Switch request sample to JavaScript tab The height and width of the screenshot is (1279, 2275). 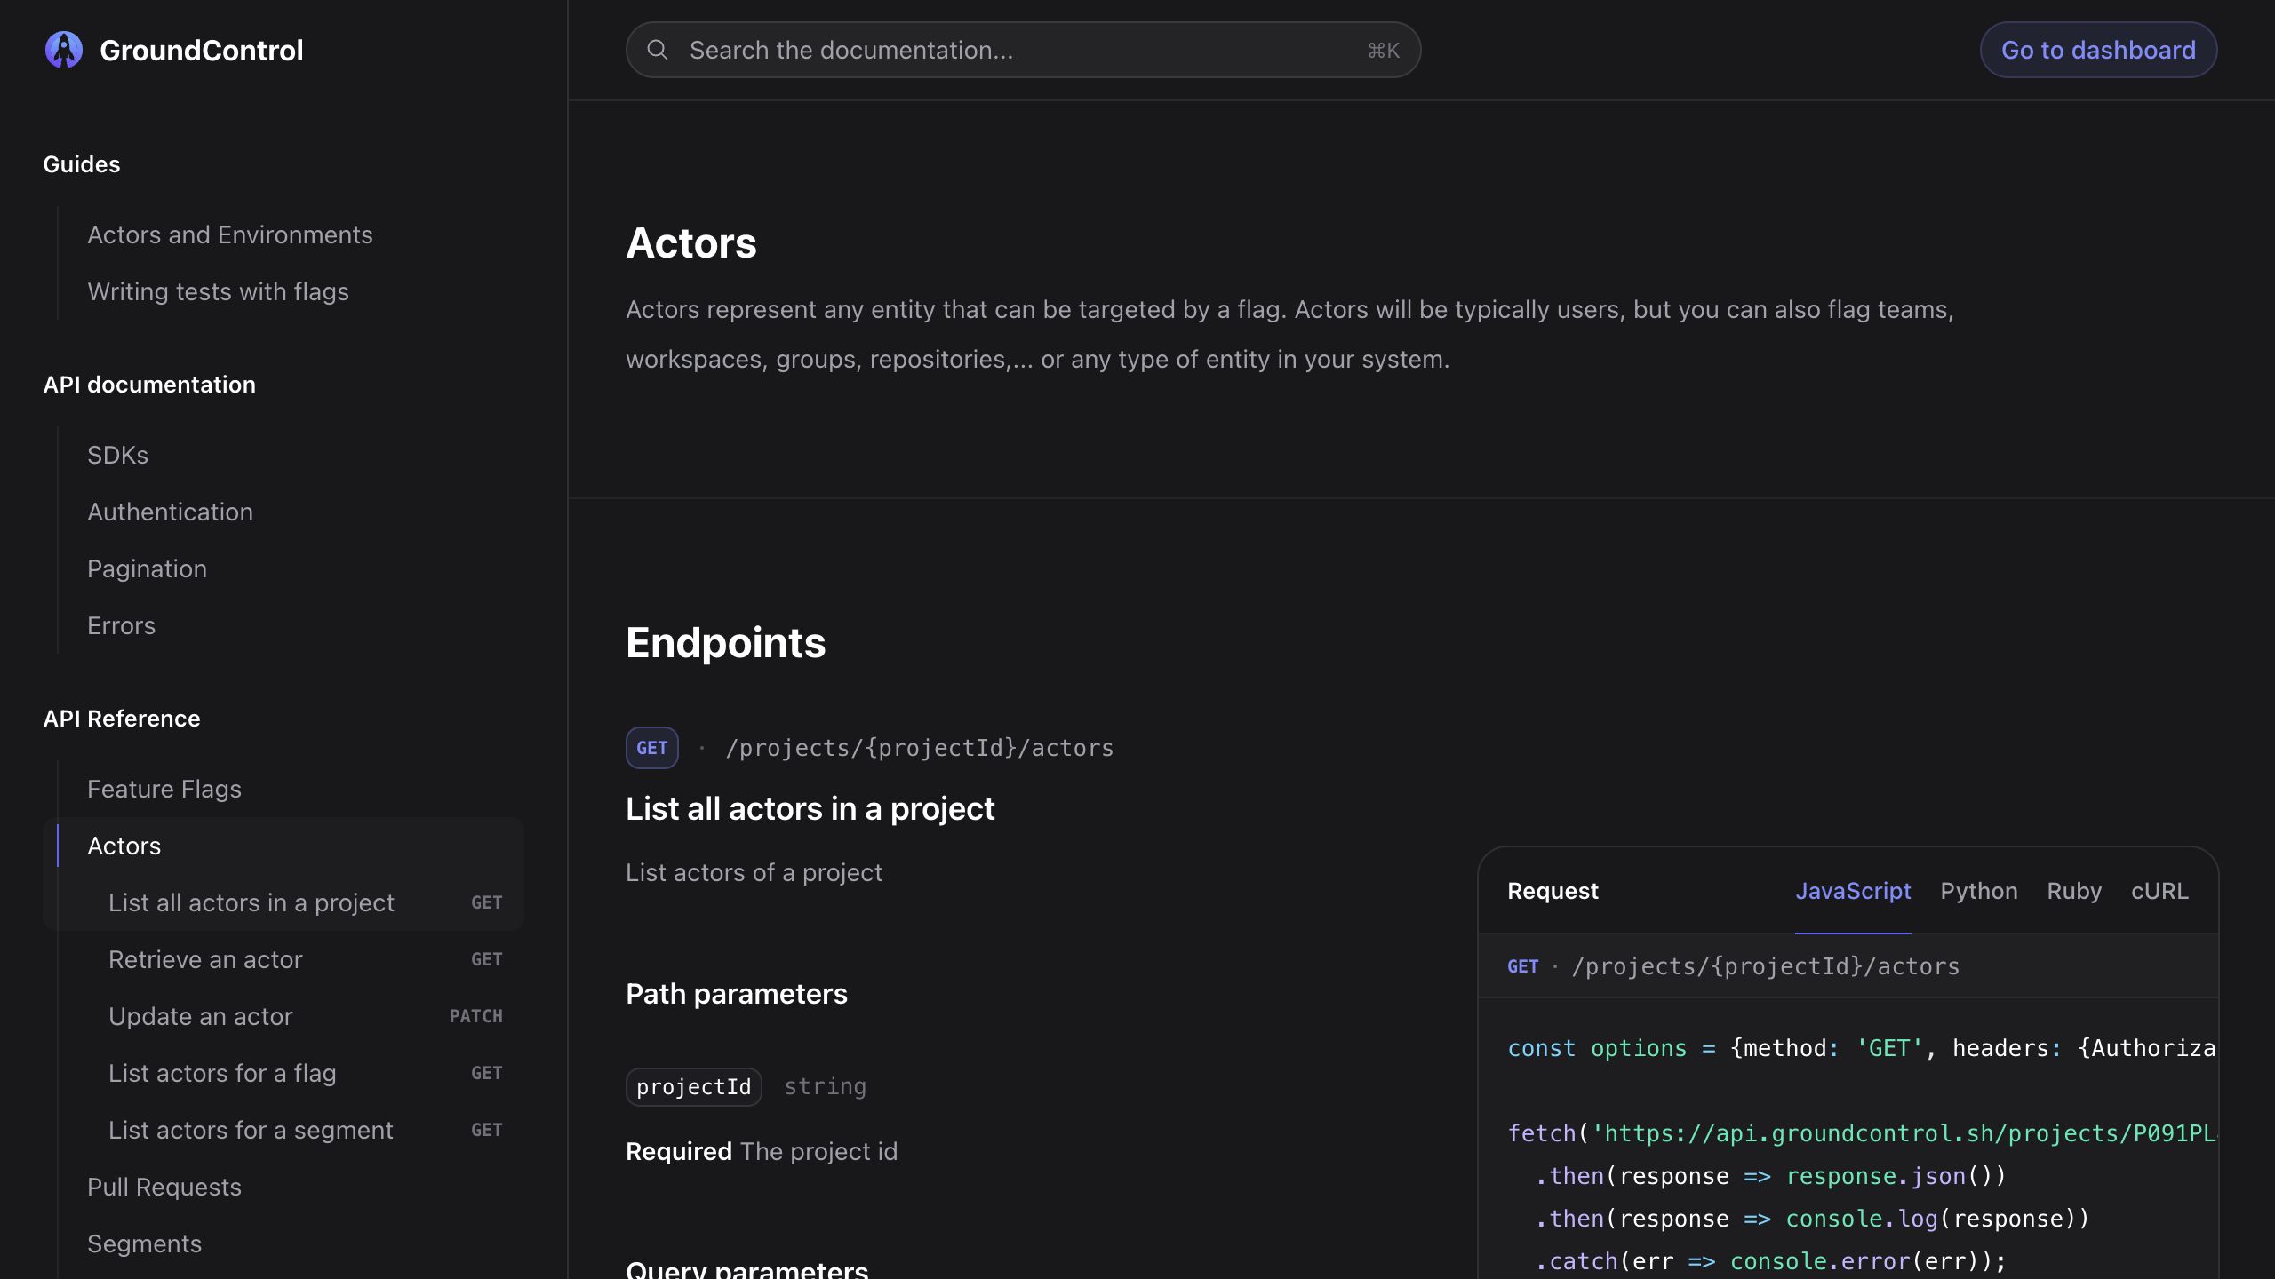coord(1853,891)
